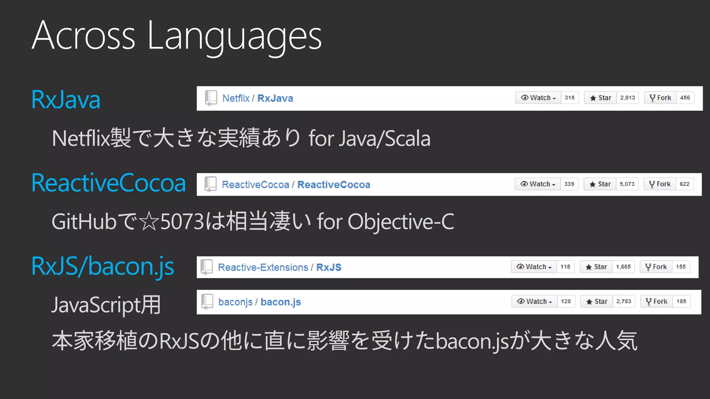The height and width of the screenshot is (399, 710).
Task: Star the baconjs bacon.js repository
Action: pyautogui.click(x=597, y=301)
